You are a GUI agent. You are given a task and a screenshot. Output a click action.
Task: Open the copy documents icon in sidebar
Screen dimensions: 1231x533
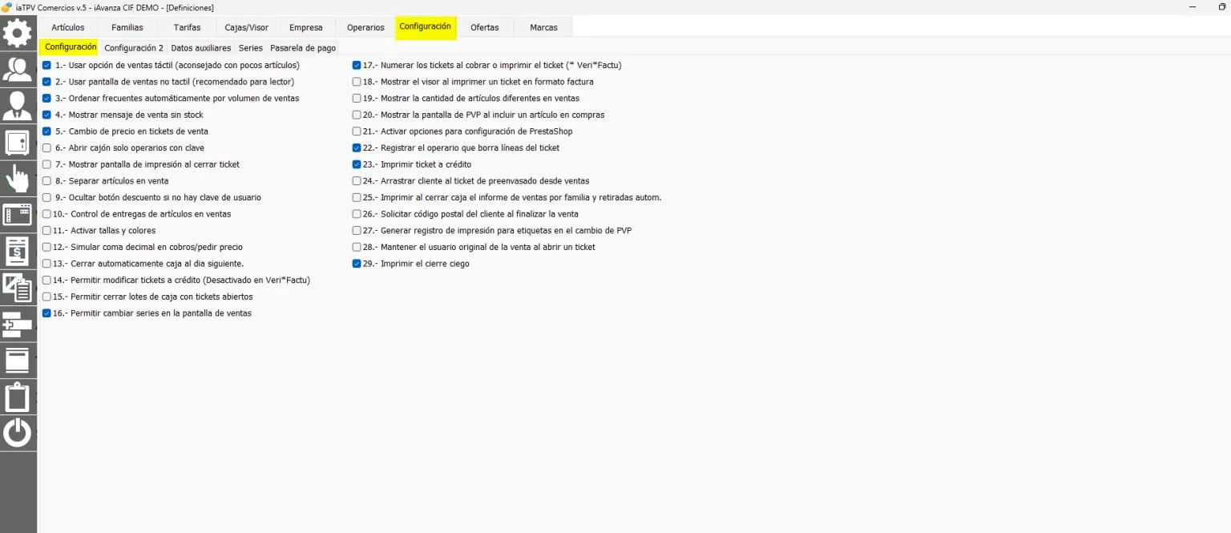tap(18, 288)
